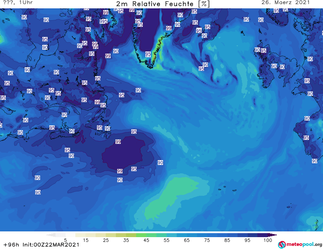Pick the pale grey arrow start of colorbar
323x249 pixels.
(x=51, y=235)
